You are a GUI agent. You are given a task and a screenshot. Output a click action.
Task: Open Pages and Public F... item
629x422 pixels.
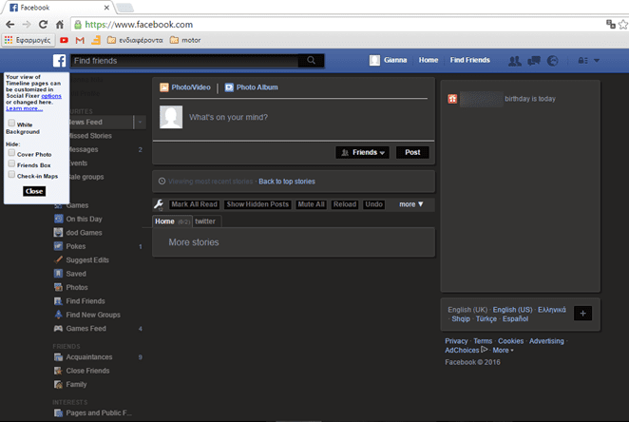click(93, 412)
